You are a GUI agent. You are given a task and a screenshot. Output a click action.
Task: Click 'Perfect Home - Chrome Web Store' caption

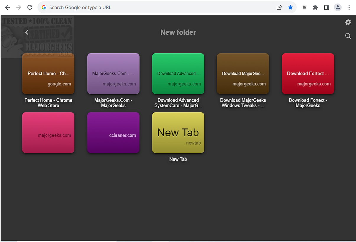[48, 103]
